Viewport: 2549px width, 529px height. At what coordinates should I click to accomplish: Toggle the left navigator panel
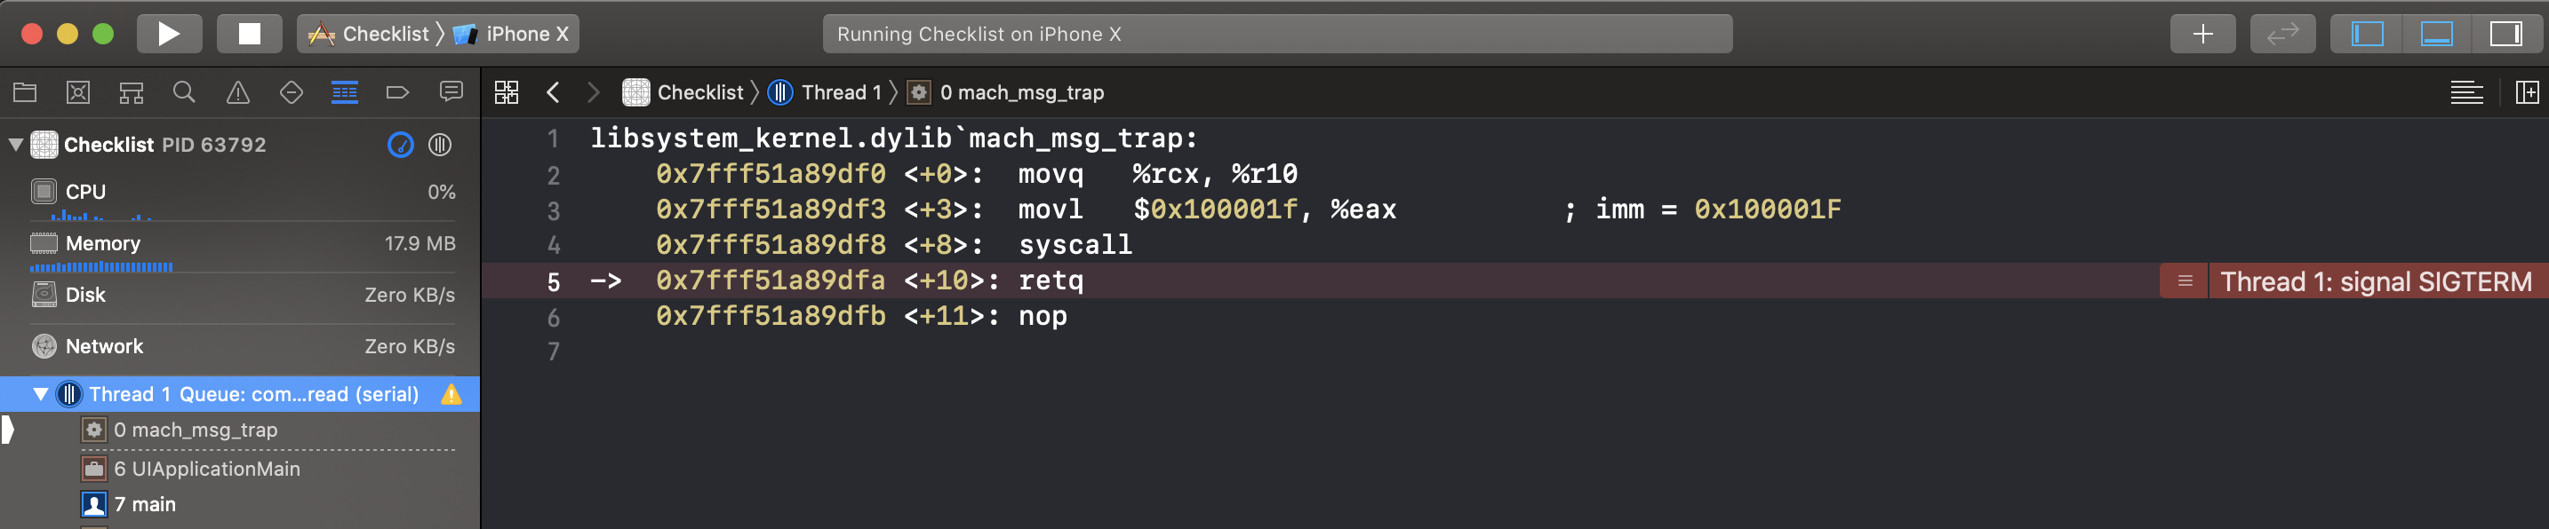[x=2368, y=34]
